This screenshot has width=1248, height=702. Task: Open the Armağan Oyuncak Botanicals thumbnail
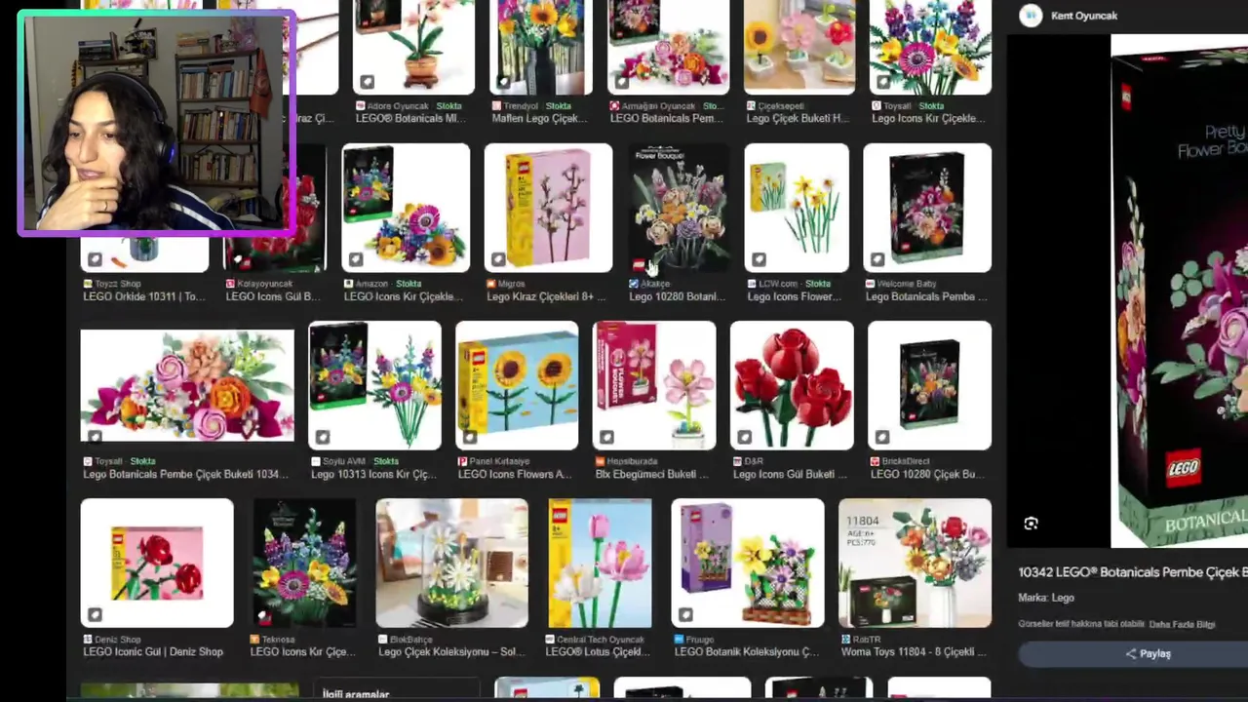click(x=668, y=47)
